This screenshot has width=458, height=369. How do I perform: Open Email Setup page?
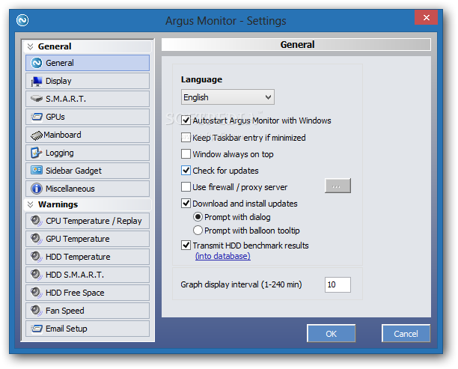(88, 329)
